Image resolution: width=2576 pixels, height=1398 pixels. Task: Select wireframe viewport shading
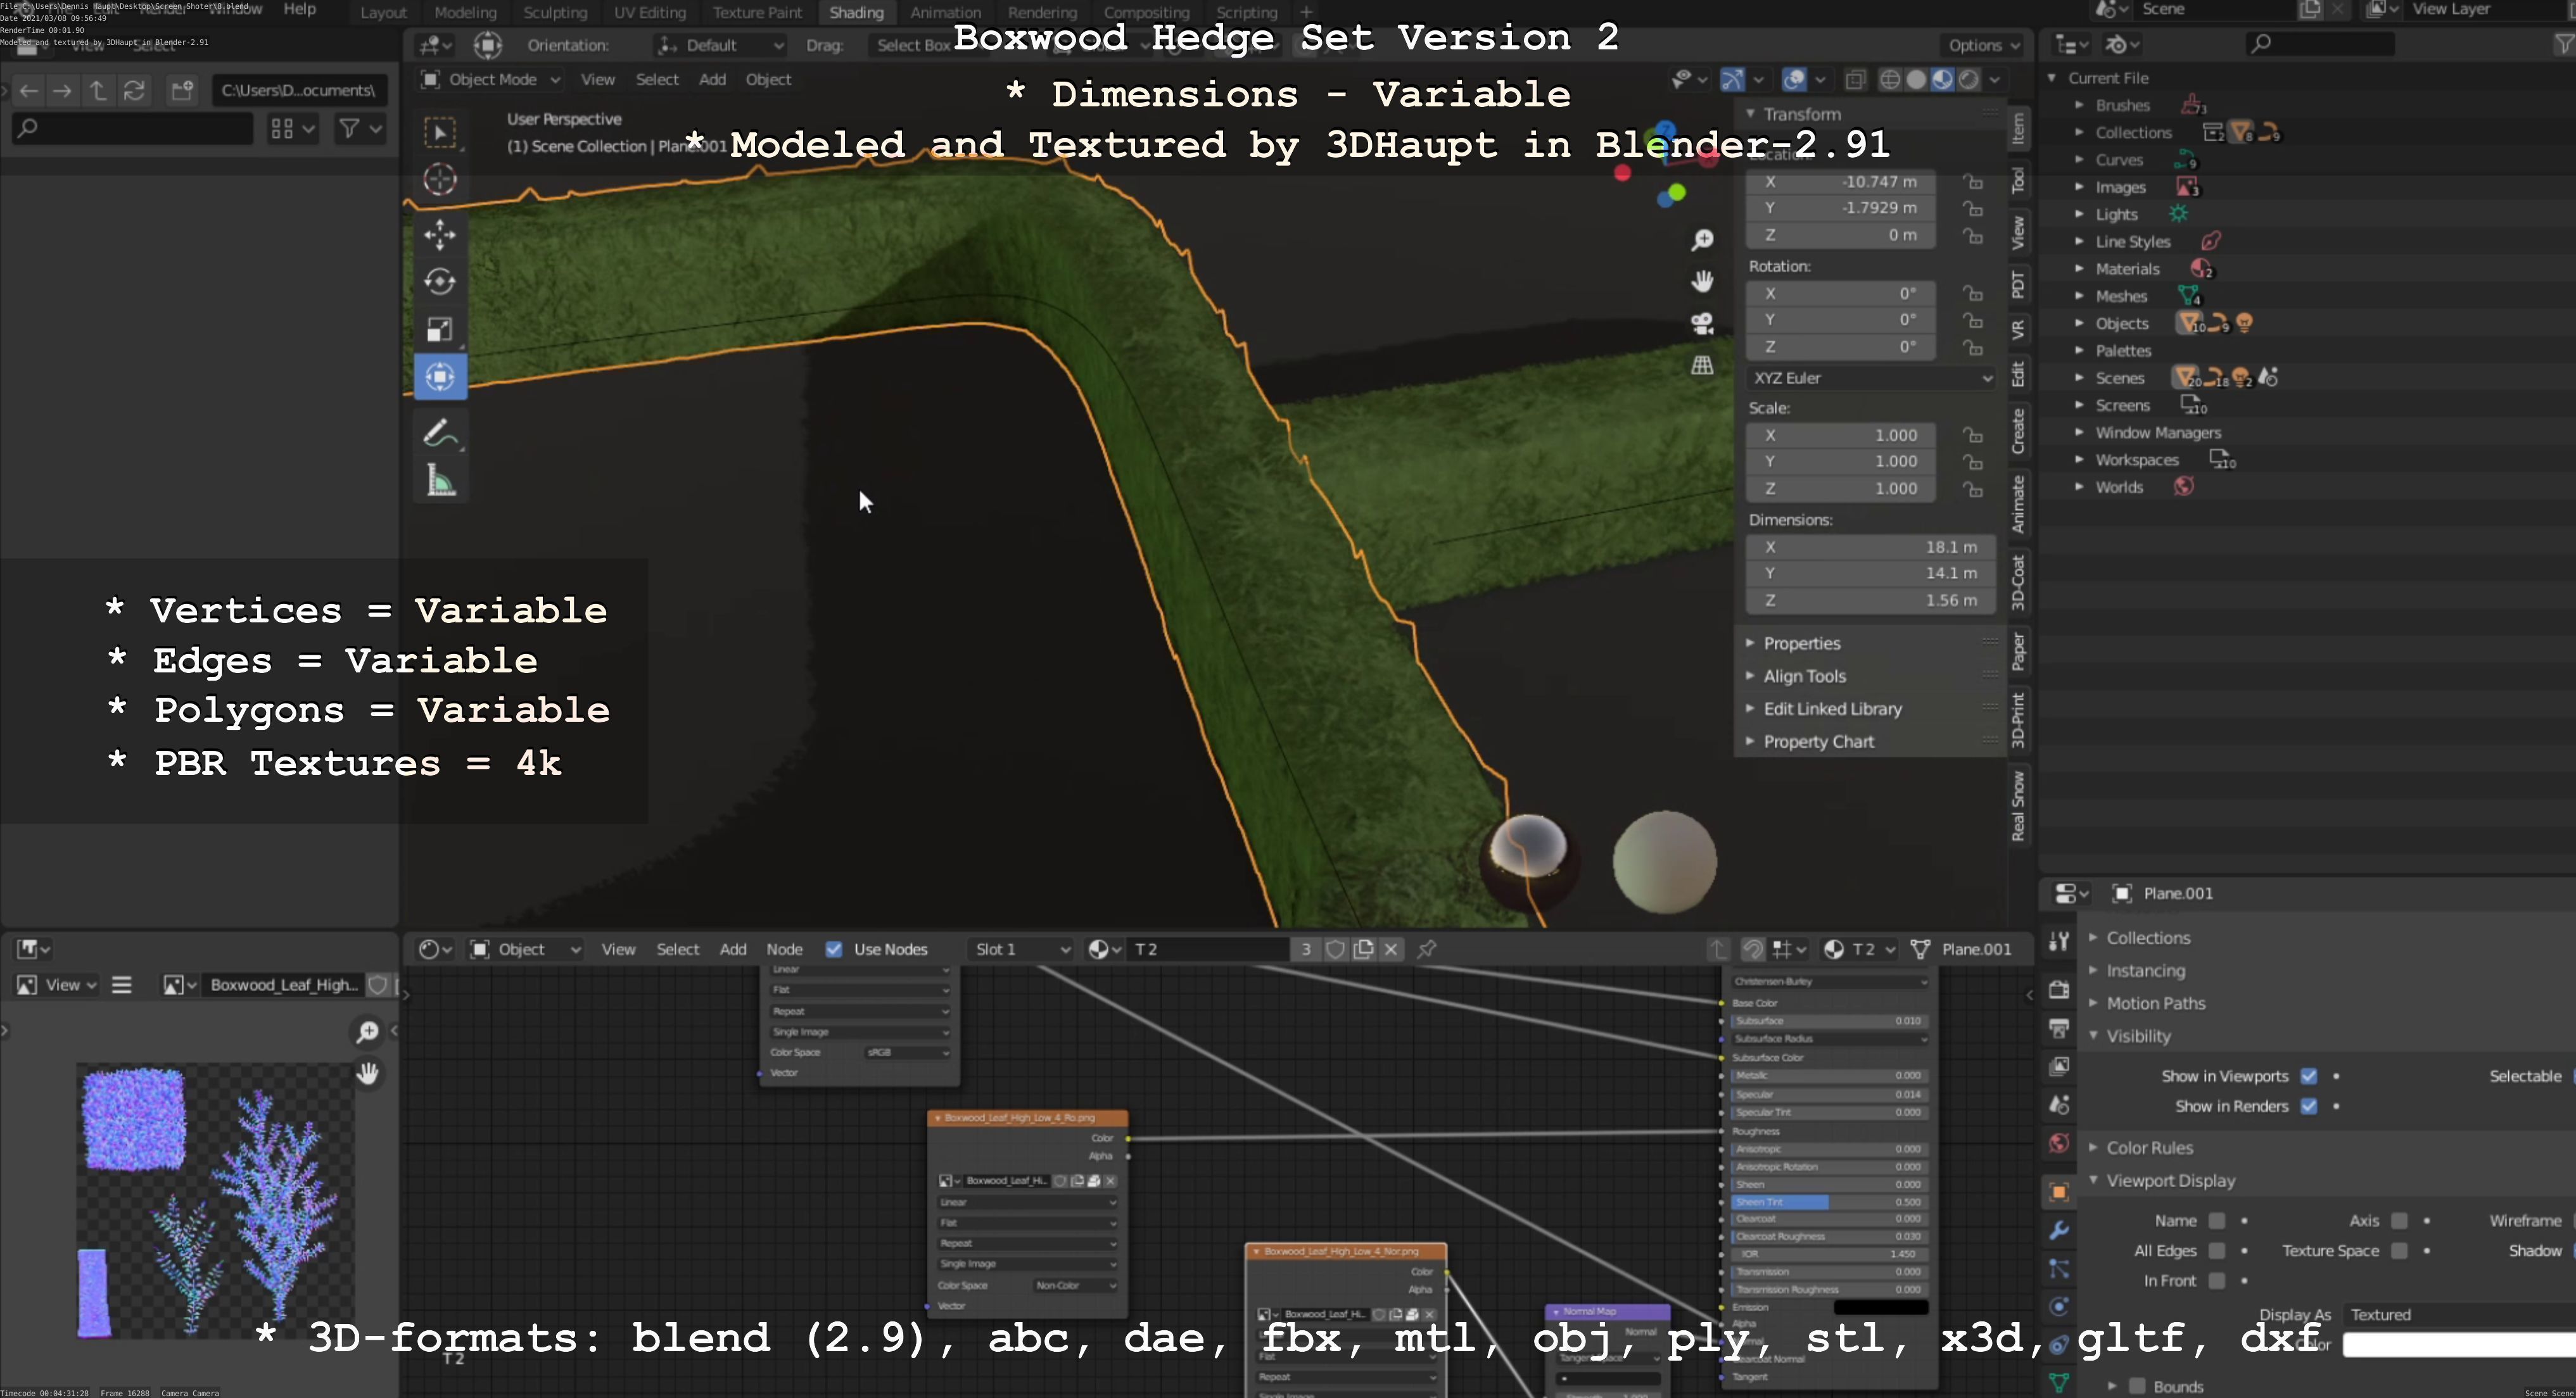[1890, 80]
